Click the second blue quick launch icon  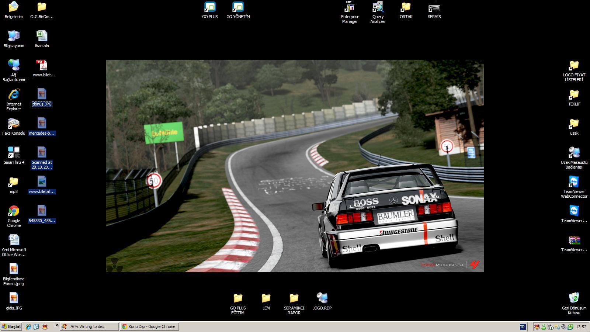tap(36, 326)
